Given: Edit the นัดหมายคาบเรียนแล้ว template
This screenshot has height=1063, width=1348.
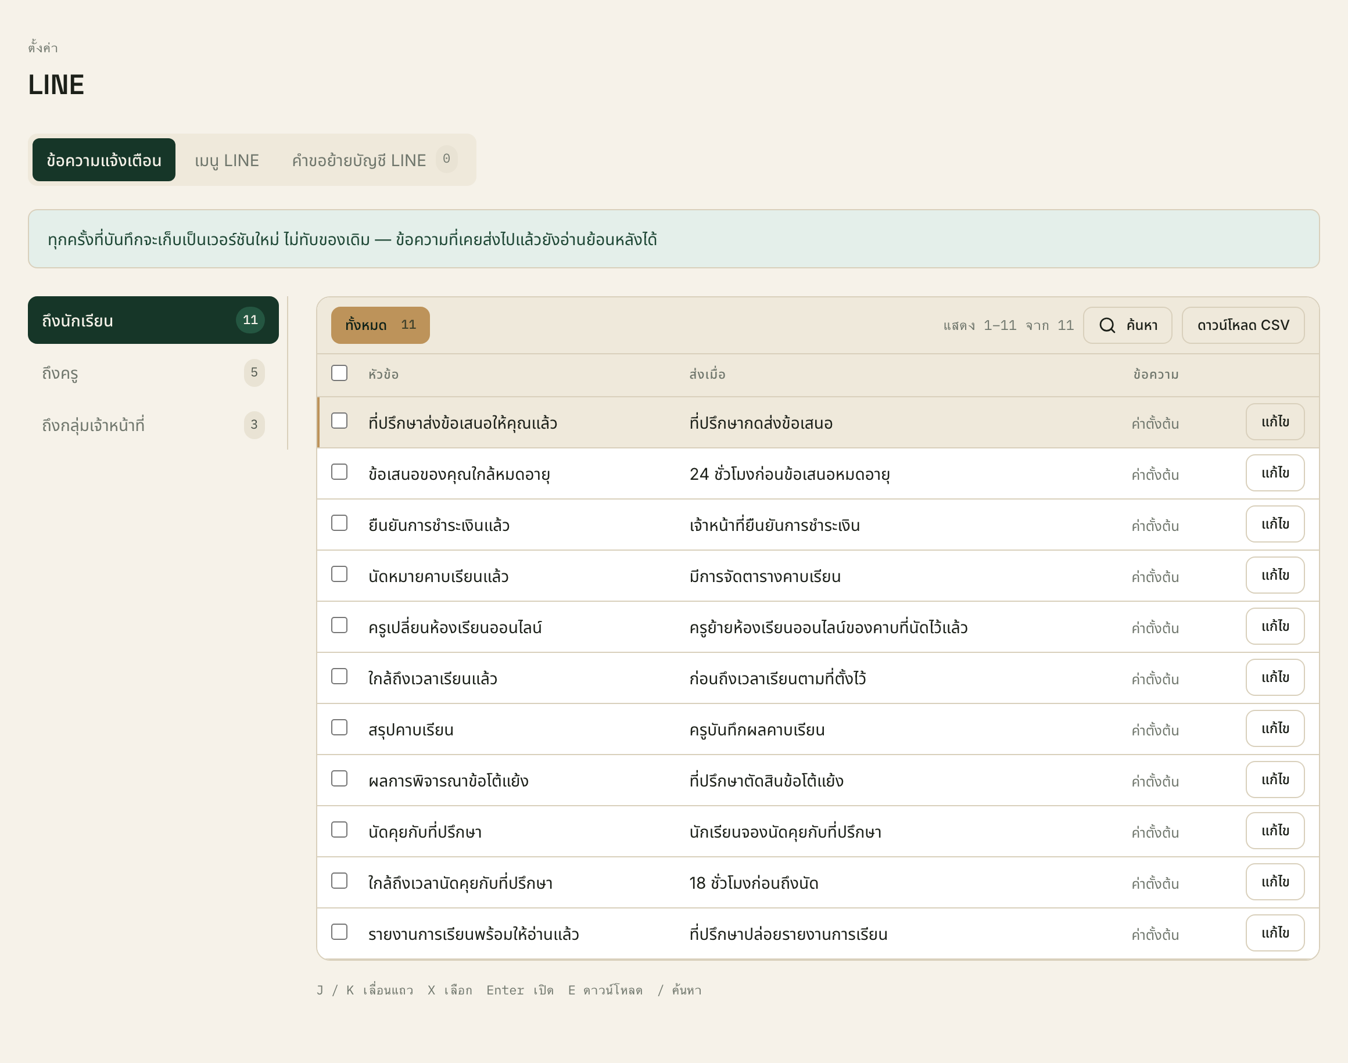Looking at the screenshot, I should pos(1275,575).
